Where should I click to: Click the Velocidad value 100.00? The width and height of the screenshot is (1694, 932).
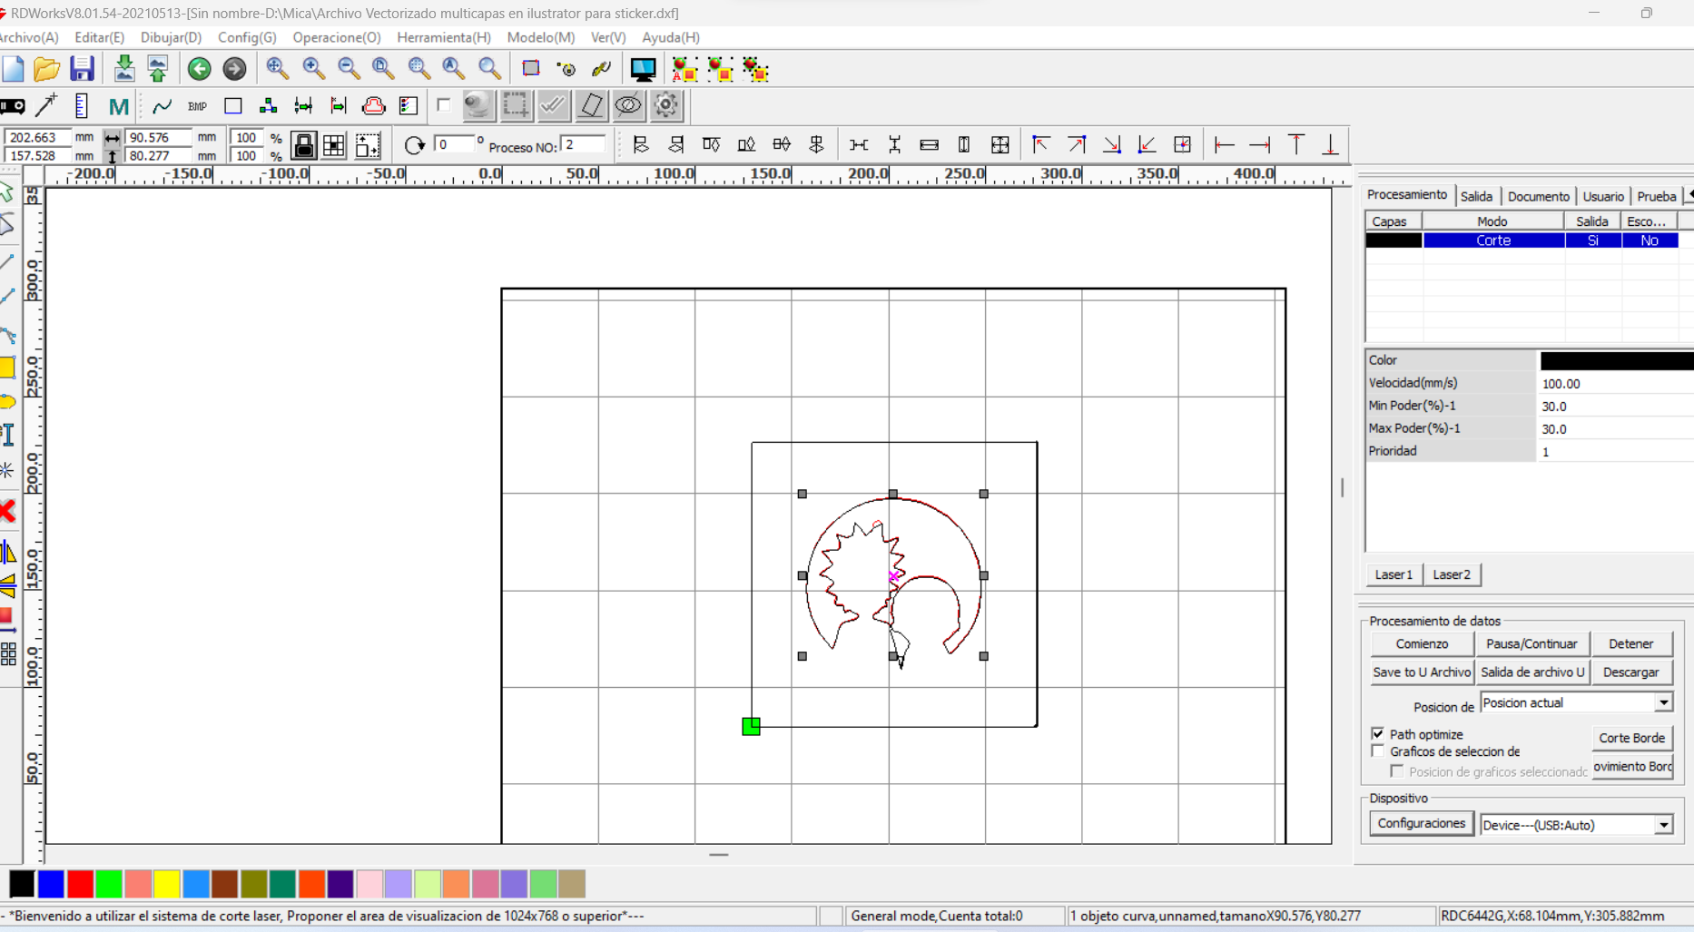pyautogui.click(x=1615, y=383)
